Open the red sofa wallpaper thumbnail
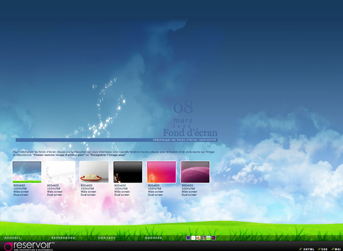 tap(94, 172)
